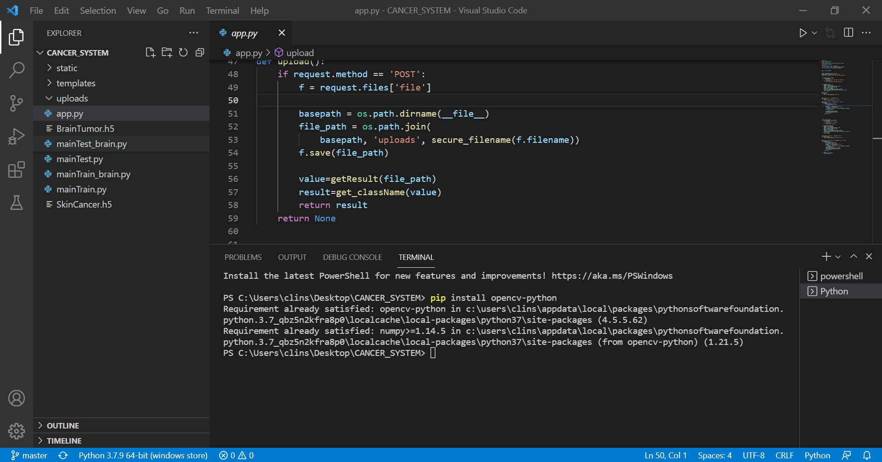Open the Selection menu
The height and width of the screenshot is (462, 882).
point(98,10)
